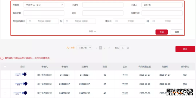Click the 代理机构 input field

pos(162,13)
